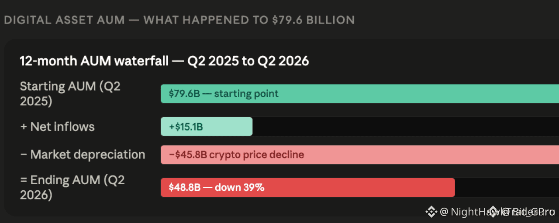Click the light green +$15.1B inflows bar

[207, 127]
